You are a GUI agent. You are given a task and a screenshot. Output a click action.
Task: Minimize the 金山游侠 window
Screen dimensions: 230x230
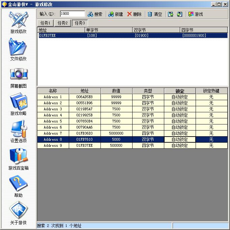tap(213, 4)
